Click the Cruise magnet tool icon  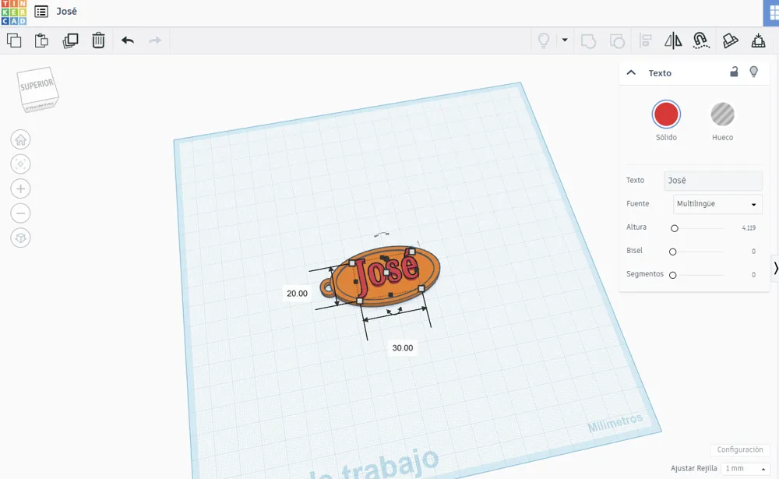[701, 41]
